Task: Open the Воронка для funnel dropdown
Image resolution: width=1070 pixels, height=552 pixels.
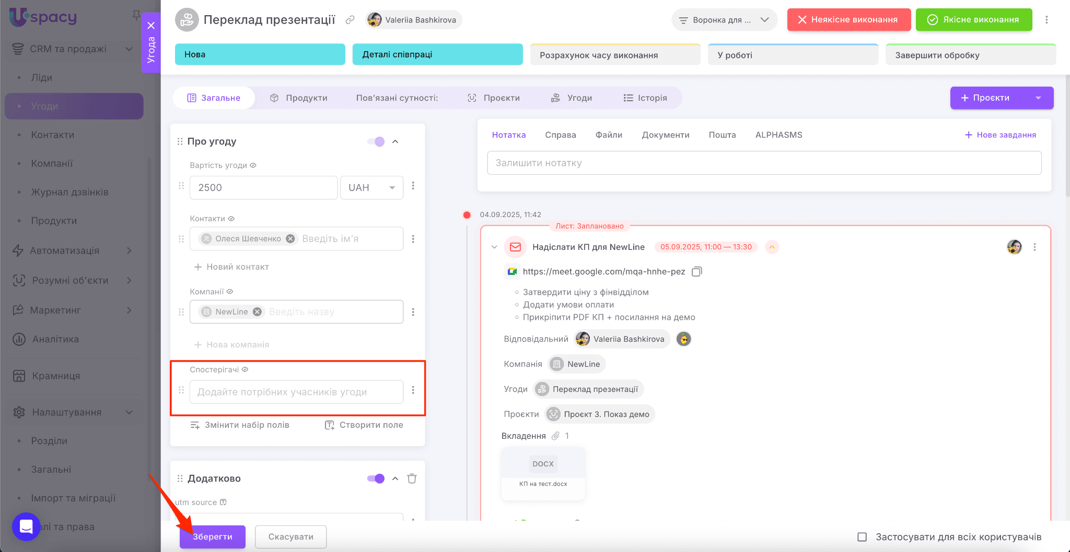Action: tap(724, 20)
